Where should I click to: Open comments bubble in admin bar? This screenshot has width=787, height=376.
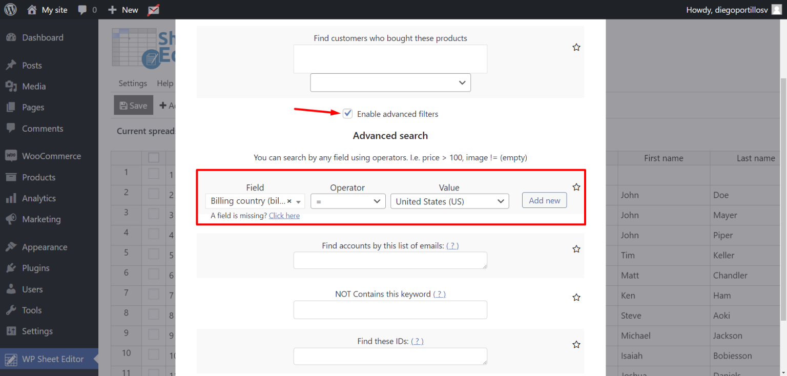(x=82, y=10)
